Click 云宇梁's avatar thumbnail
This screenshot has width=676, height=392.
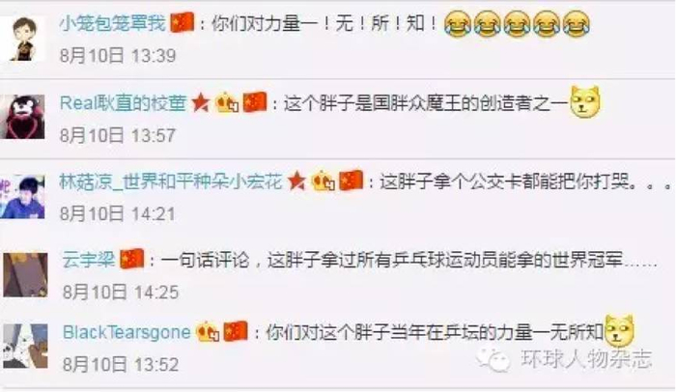[25, 275]
